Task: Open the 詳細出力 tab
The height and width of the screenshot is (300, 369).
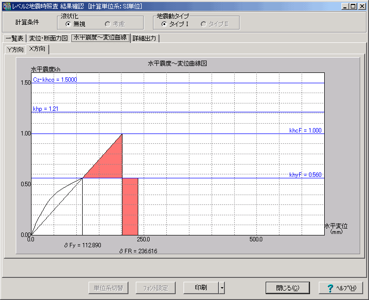Action: click(145, 38)
